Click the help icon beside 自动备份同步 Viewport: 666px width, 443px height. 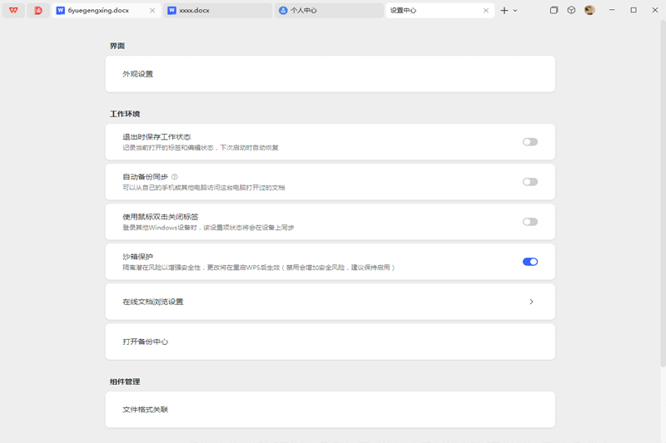click(x=175, y=177)
